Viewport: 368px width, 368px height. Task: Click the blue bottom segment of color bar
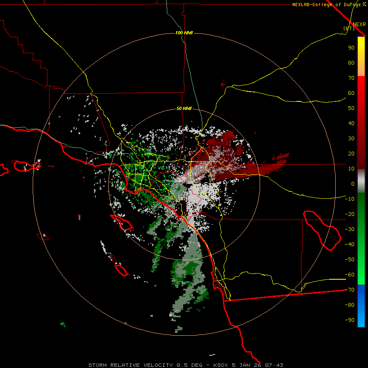pos(361,306)
